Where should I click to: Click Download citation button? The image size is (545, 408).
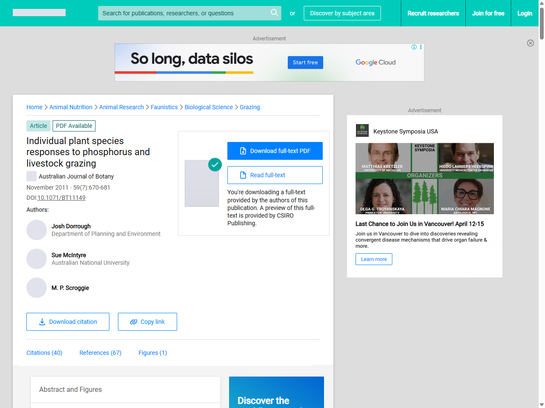68,322
